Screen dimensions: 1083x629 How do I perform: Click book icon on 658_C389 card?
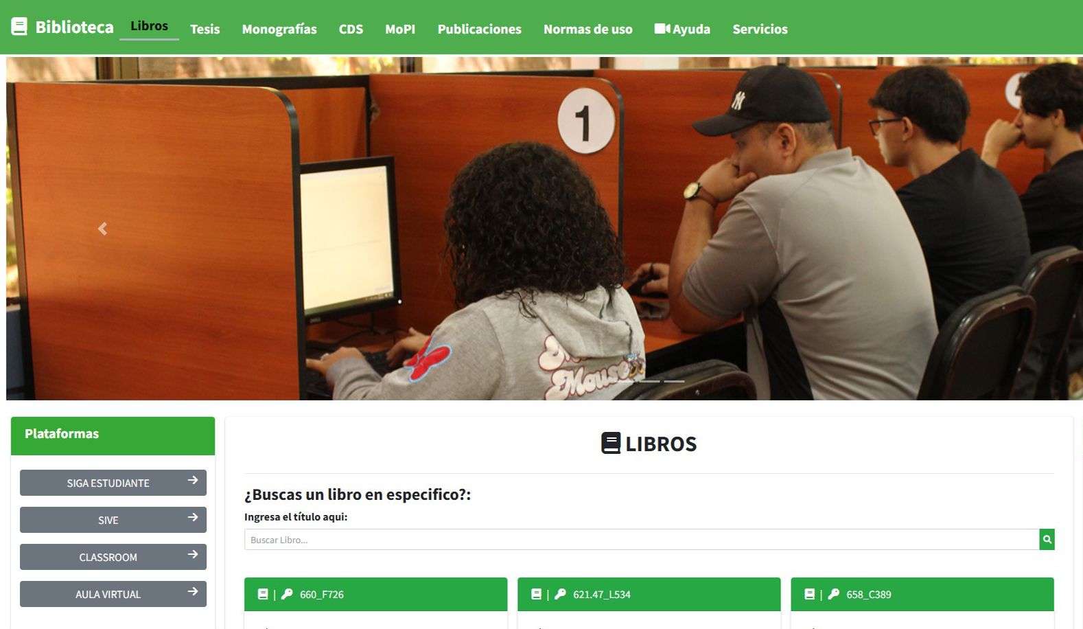[x=809, y=594]
